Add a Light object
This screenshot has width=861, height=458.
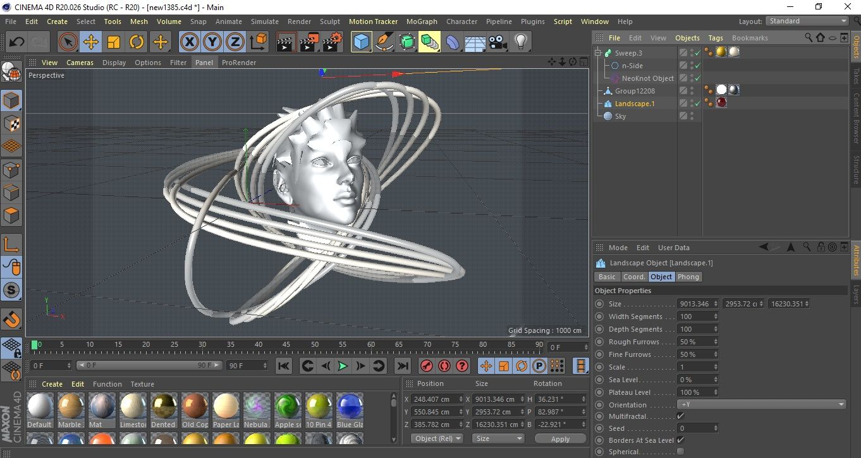click(520, 42)
